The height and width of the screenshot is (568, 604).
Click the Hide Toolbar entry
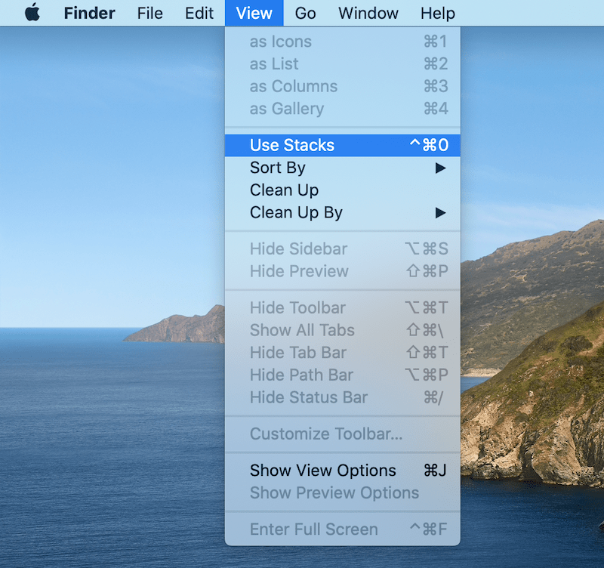pyautogui.click(x=343, y=308)
